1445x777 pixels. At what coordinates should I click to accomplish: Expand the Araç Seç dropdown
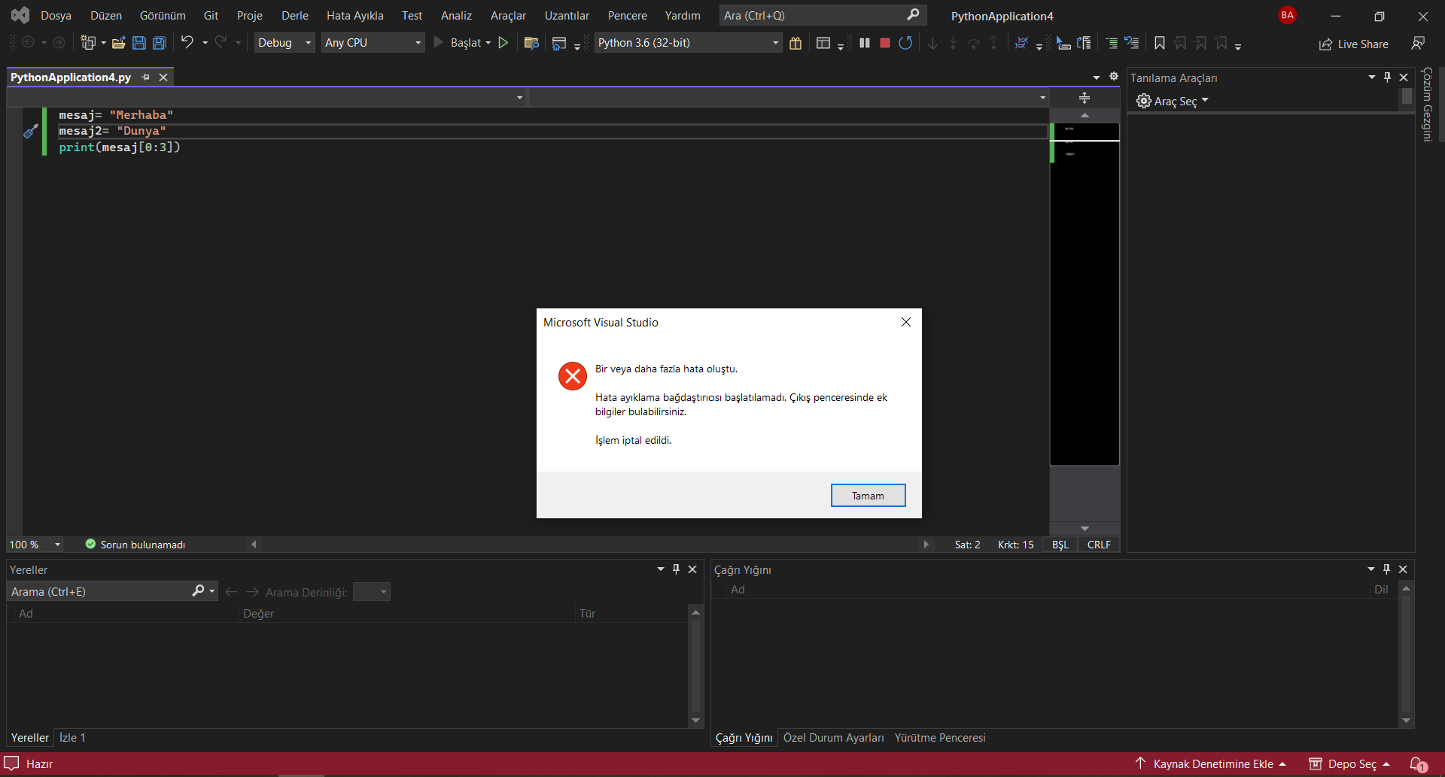(1173, 101)
